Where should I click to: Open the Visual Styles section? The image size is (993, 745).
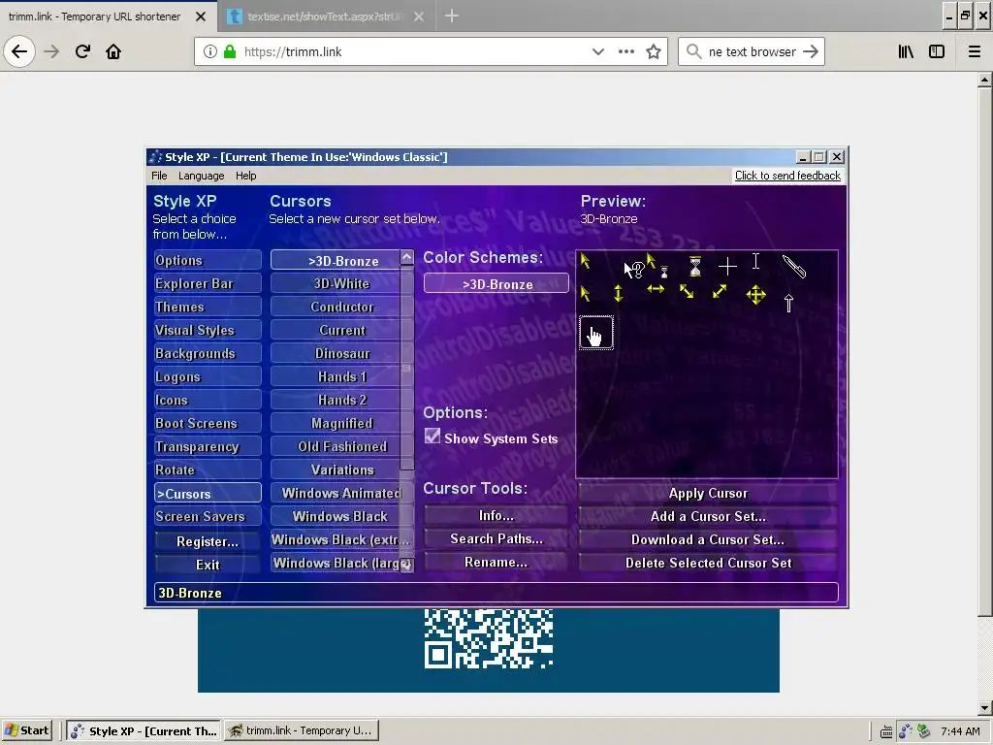(x=208, y=330)
